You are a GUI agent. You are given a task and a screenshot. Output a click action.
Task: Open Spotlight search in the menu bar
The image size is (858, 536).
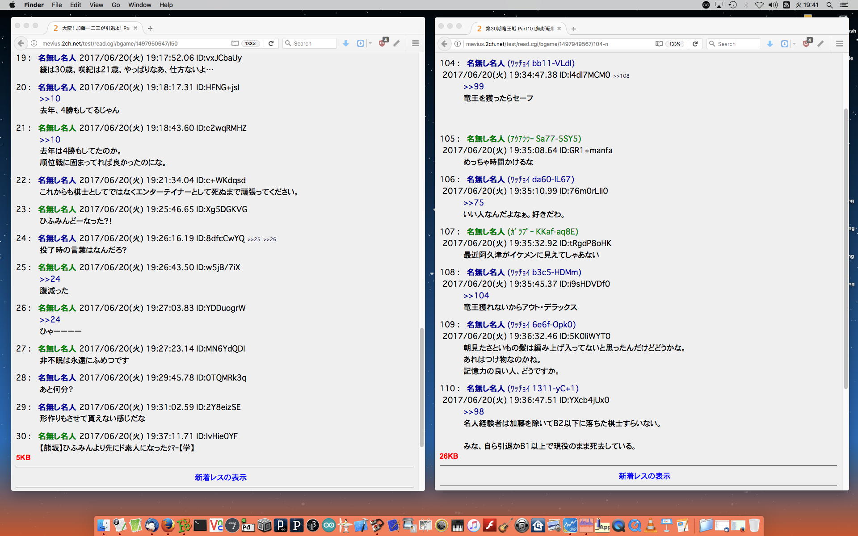pos(829,5)
